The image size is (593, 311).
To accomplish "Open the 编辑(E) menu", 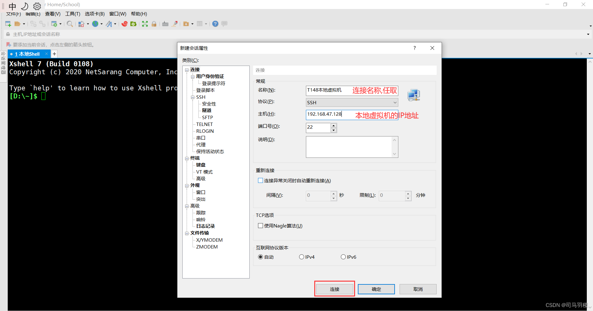I will [x=33, y=14].
